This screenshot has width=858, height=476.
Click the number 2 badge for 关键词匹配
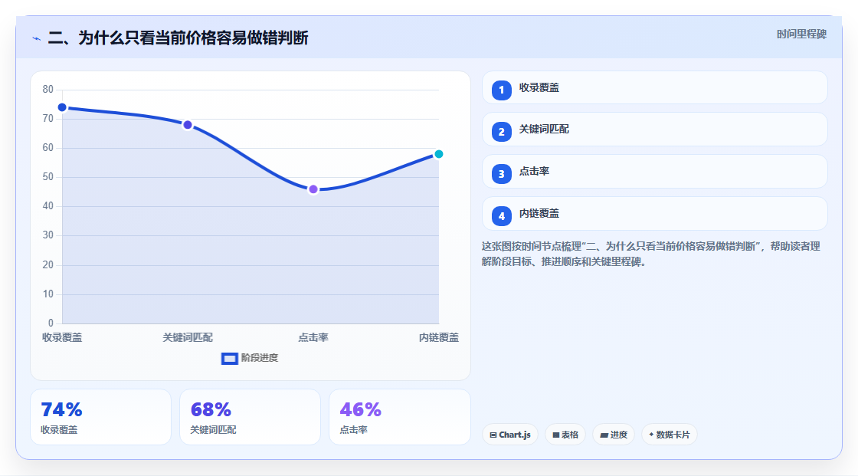[501, 132]
